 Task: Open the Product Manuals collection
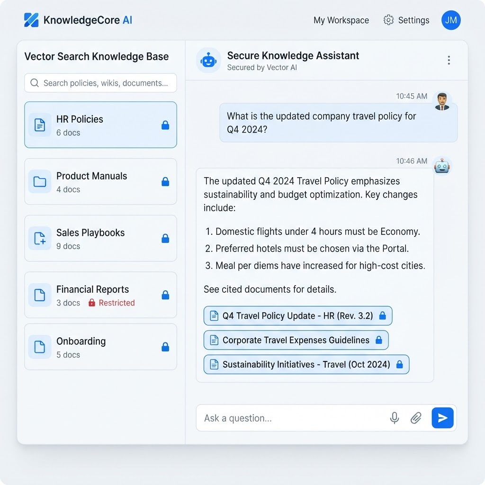[100, 181]
